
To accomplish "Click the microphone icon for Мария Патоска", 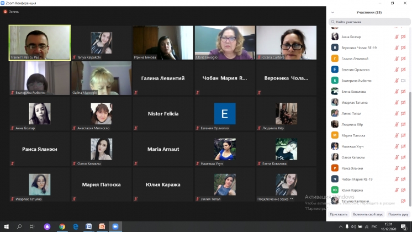I will (x=397, y=135).
